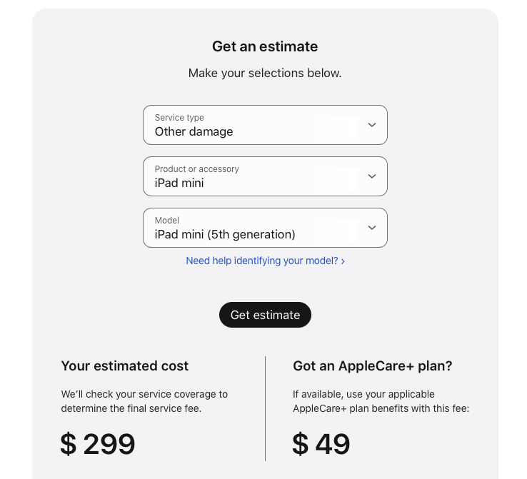The width and height of the screenshot is (527, 479).
Task: Click the 'Product or accessory' field label
Action: [x=196, y=169]
